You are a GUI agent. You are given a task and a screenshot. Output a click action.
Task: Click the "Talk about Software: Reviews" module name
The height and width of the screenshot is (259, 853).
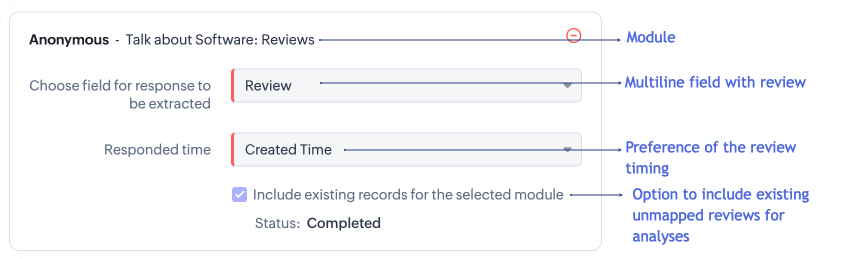220,40
